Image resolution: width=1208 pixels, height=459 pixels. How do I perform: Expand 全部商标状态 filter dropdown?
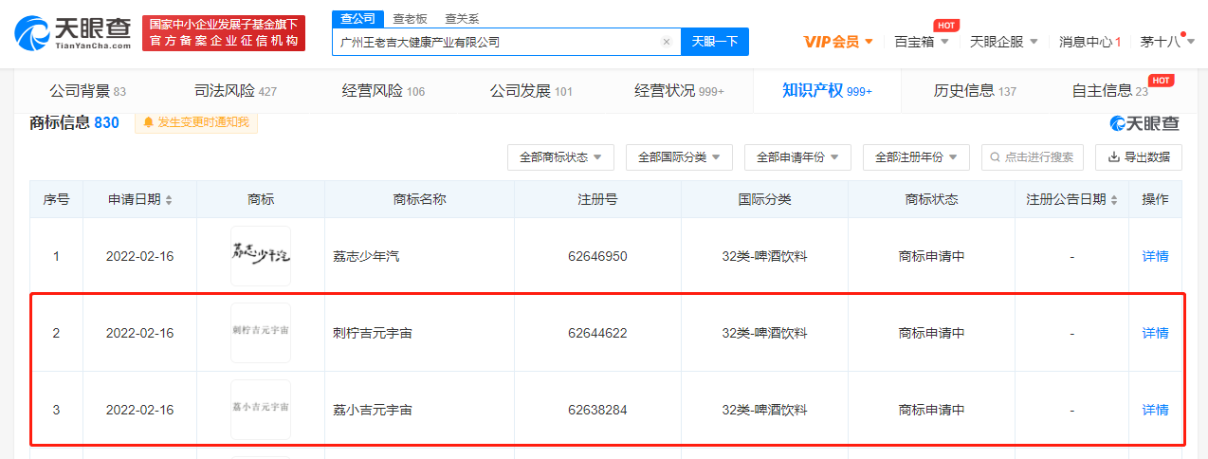pyautogui.click(x=561, y=157)
